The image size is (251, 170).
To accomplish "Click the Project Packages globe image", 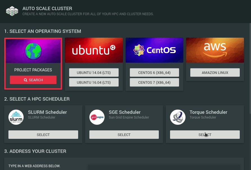I will [x=33, y=51].
